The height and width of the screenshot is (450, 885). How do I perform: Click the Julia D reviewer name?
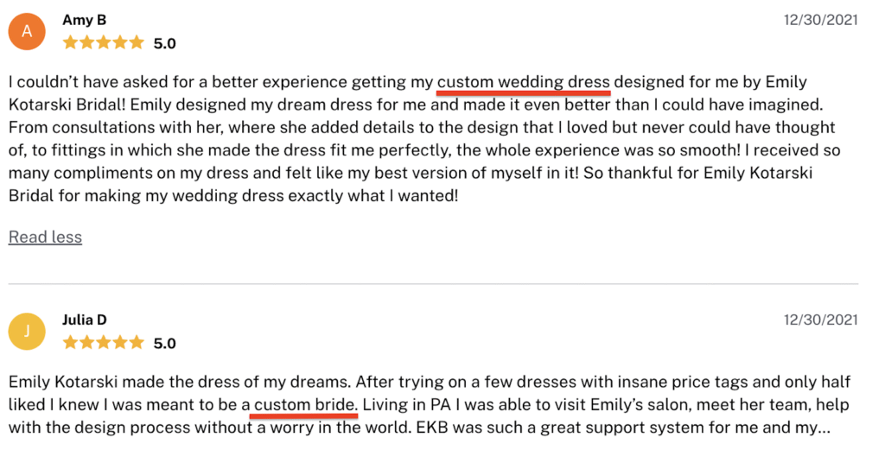(84, 320)
